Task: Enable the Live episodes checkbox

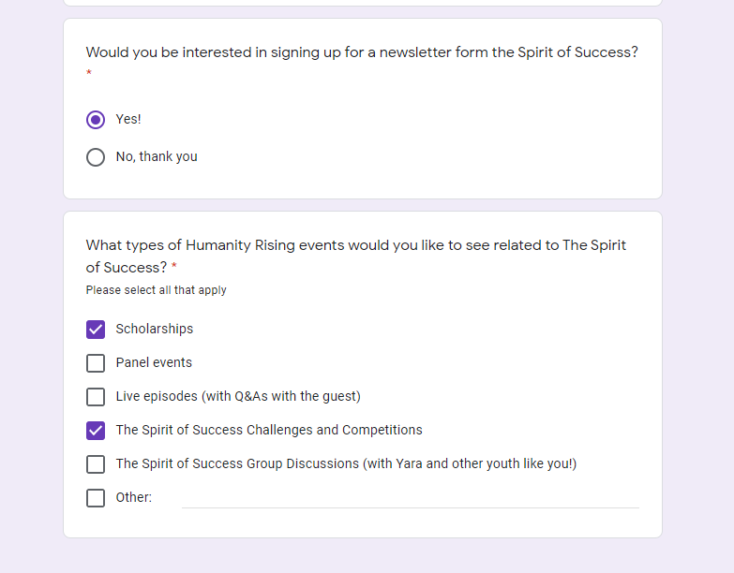Action: click(x=96, y=397)
